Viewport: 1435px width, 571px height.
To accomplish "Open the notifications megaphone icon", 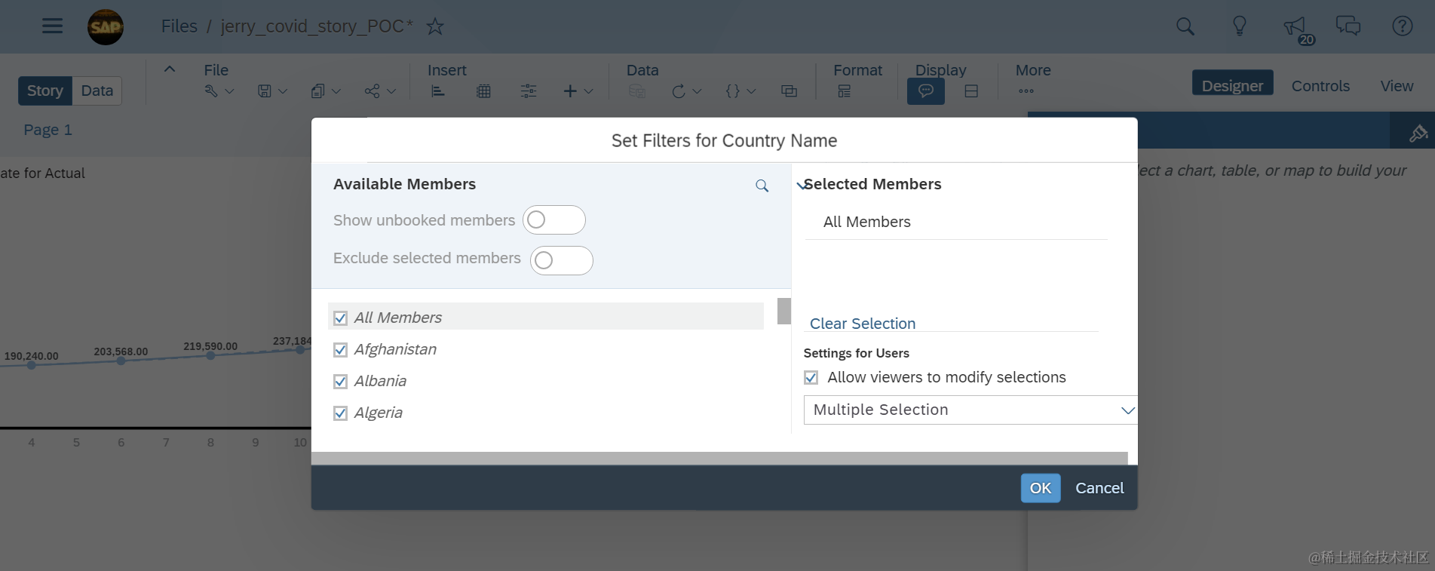I will pyautogui.click(x=1294, y=27).
